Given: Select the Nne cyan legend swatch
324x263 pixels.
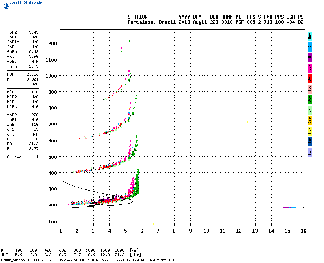Looking at the screenshot, I should coord(310,36).
